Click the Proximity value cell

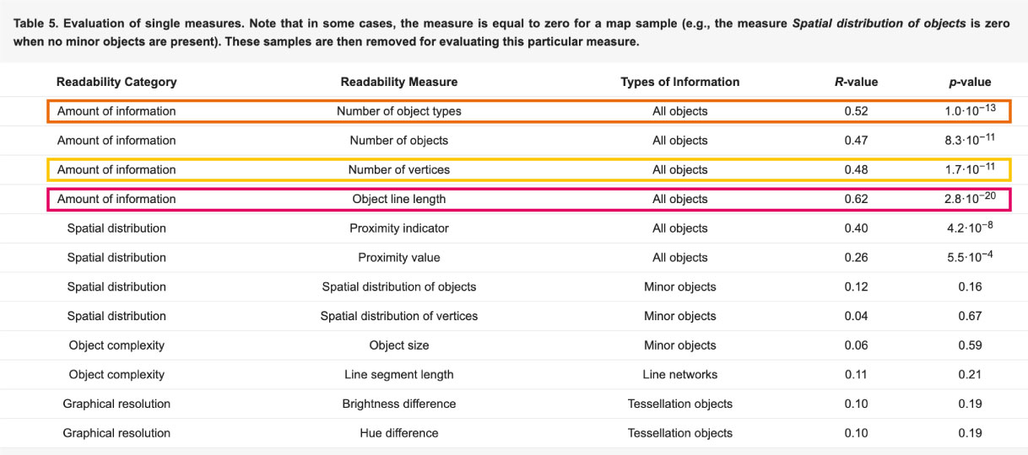click(x=399, y=258)
